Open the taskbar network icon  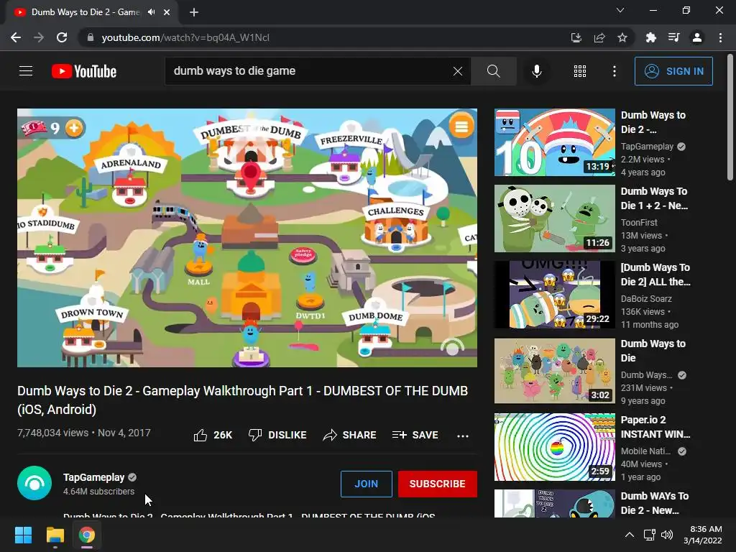pyautogui.click(x=650, y=535)
